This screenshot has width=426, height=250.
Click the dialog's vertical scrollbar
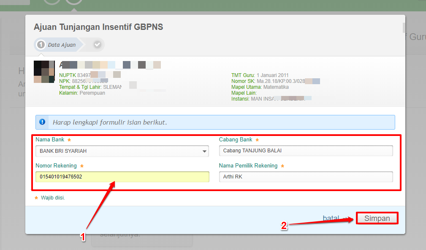[x=403, y=28]
